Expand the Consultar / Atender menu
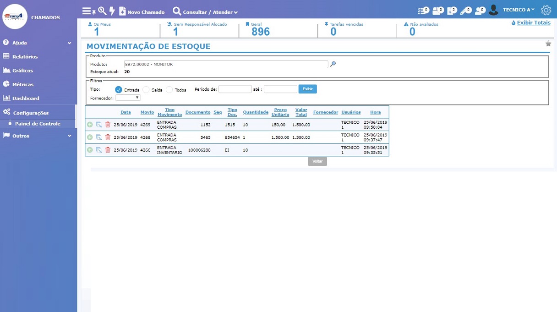 pos(205,12)
